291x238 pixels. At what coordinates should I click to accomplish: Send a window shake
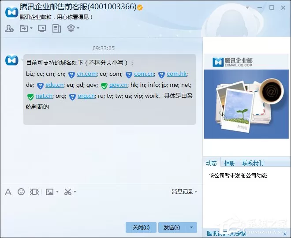tap(34, 192)
